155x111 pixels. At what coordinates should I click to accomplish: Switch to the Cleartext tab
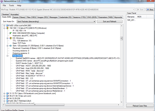tap(5, 14)
